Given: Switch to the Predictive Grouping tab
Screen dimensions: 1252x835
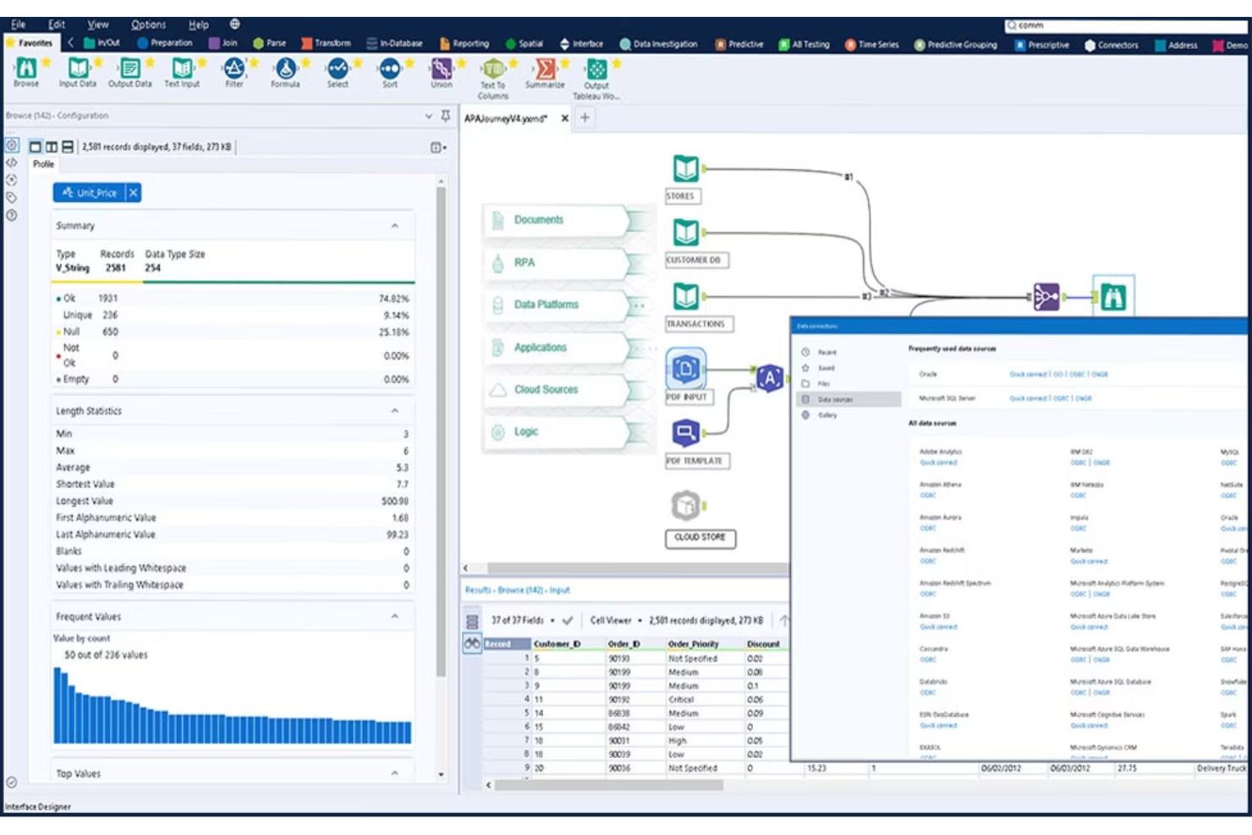Looking at the screenshot, I should click(956, 44).
